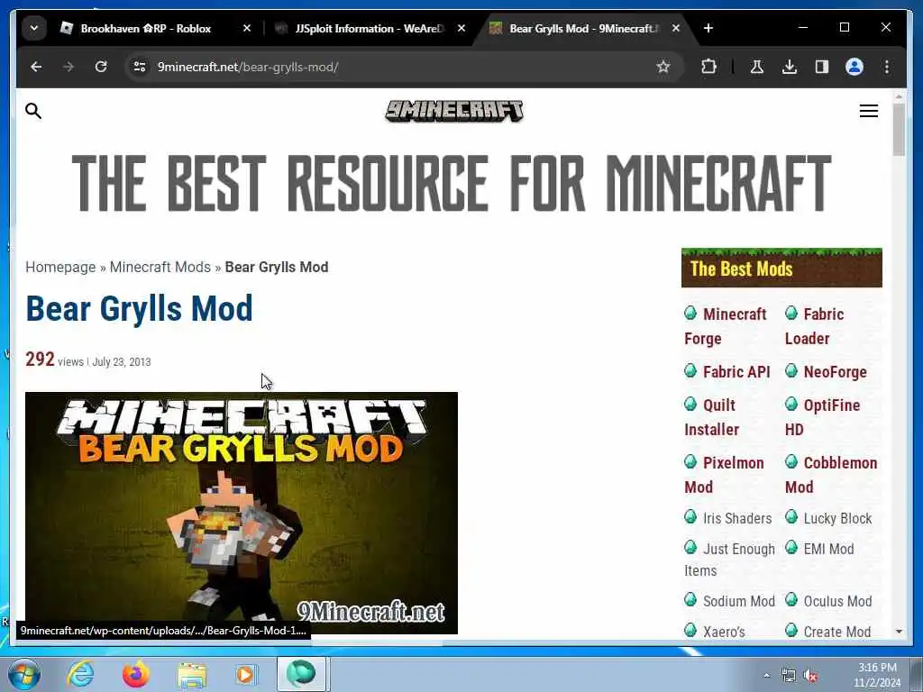The width and height of the screenshot is (923, 692).
Task: Go back to the previous page
Action: (x=36, y=67)
